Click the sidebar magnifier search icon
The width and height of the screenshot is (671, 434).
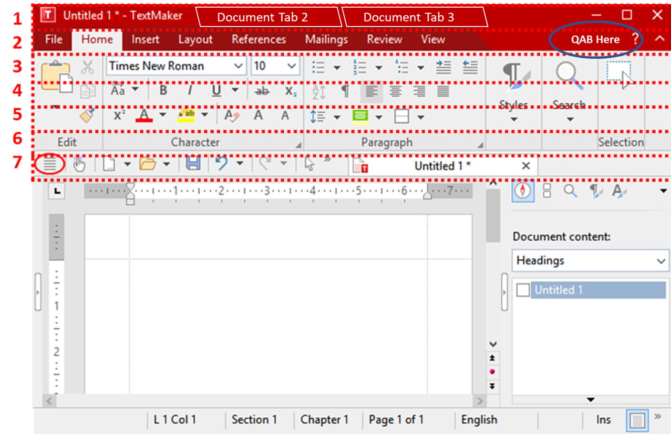(x=570, y=191)
